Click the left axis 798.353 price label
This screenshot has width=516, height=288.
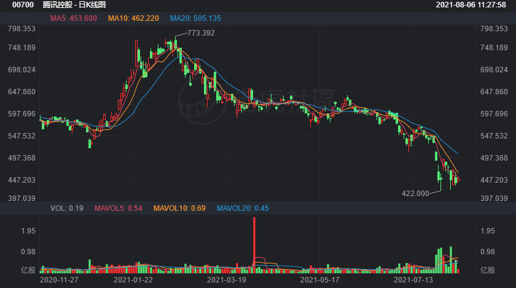coord(21,29)
